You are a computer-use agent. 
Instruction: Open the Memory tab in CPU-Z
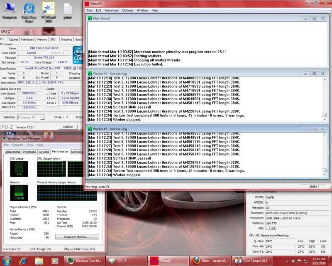(42, 39)
